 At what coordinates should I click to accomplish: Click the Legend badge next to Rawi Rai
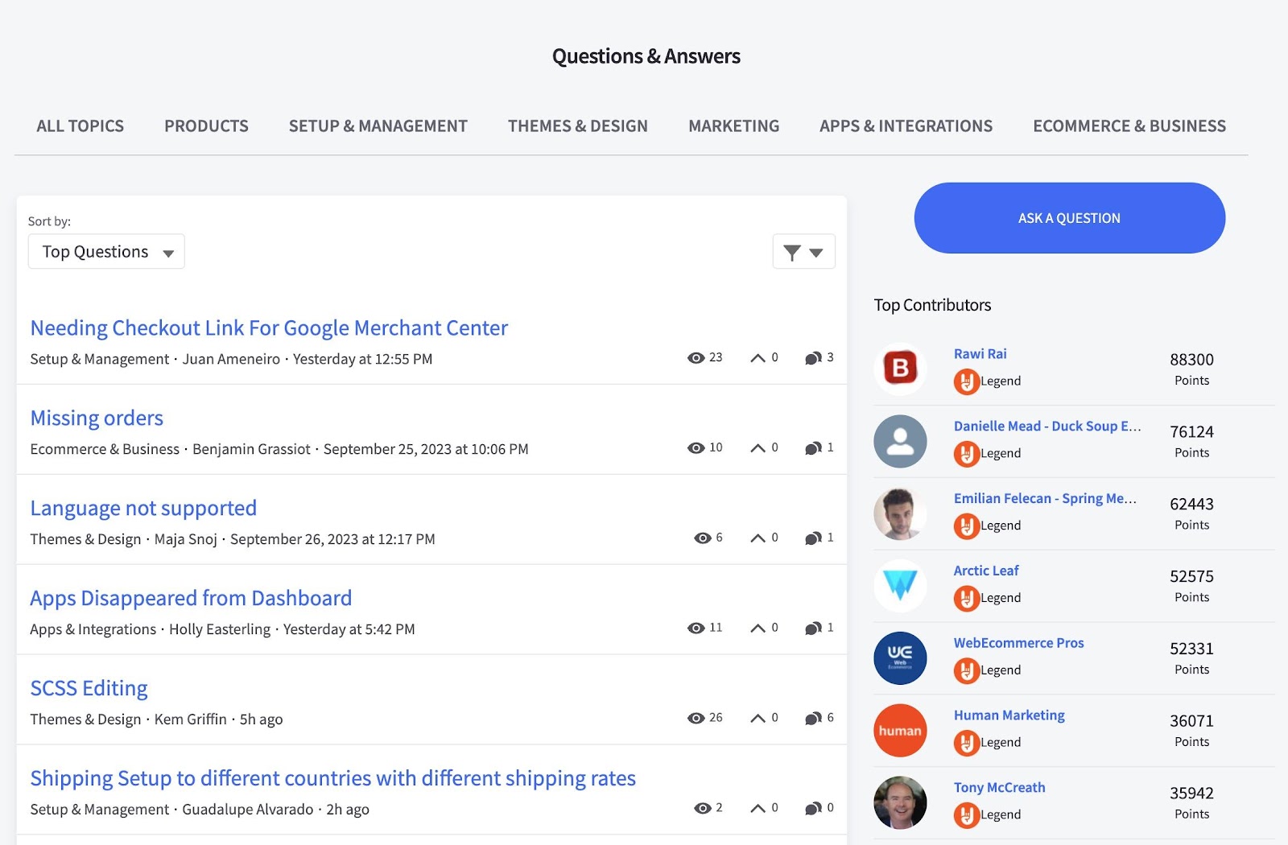click(965, 382)
